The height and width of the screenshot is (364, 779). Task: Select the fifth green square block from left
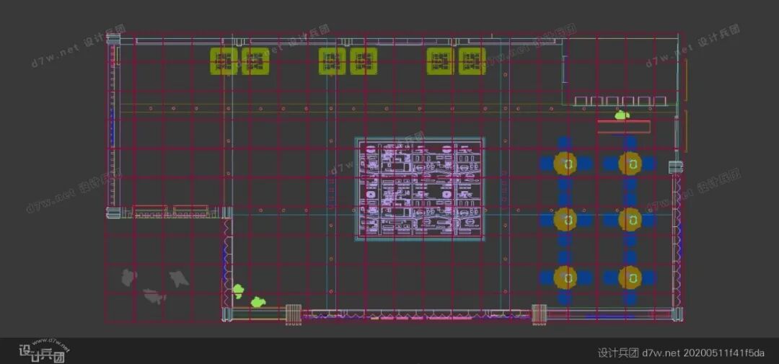tap(440, 61)
